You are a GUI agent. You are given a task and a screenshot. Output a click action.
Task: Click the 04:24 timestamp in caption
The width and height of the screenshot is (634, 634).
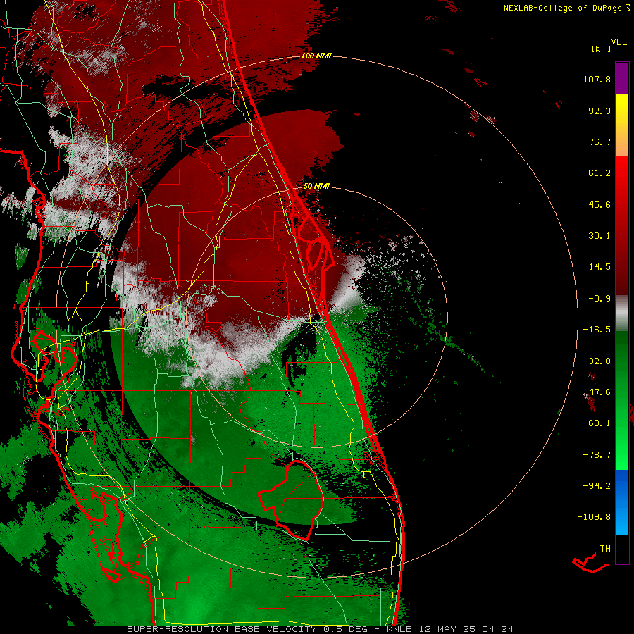(498, 629)
